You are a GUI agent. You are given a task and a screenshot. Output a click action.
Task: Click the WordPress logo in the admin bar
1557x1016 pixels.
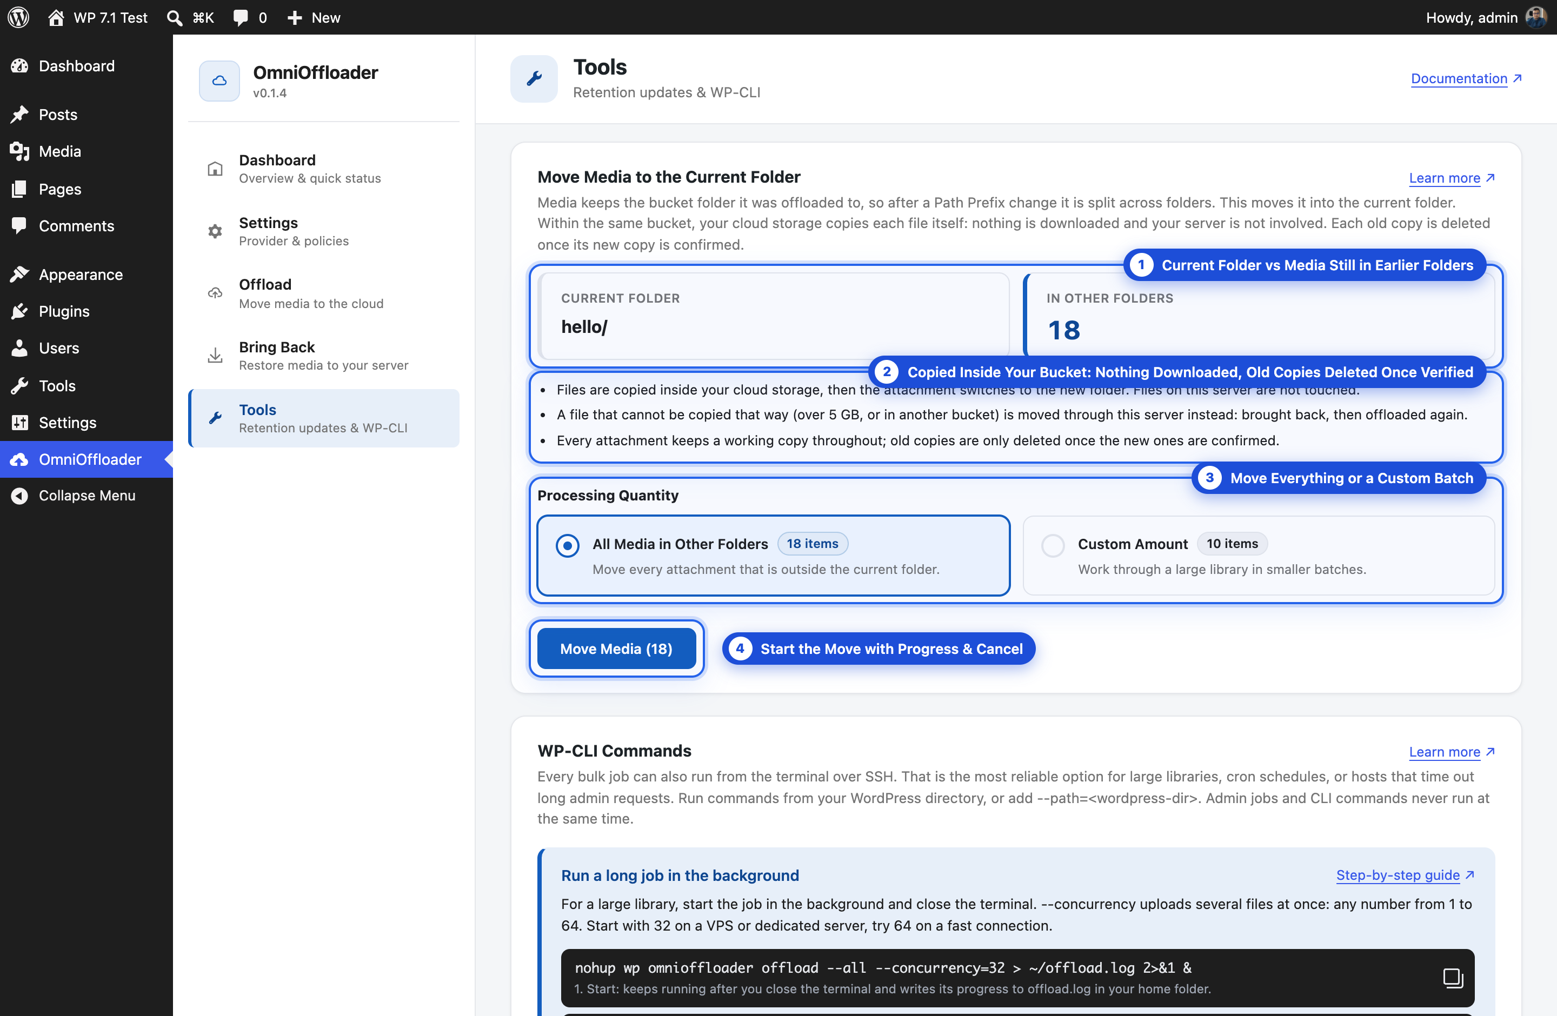click(x=18, y=18)
